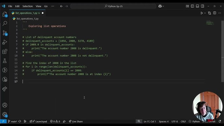Open the Manage settings gear
Image resolution: width=224 pixels, height=126 pixels.
(5, 114)
